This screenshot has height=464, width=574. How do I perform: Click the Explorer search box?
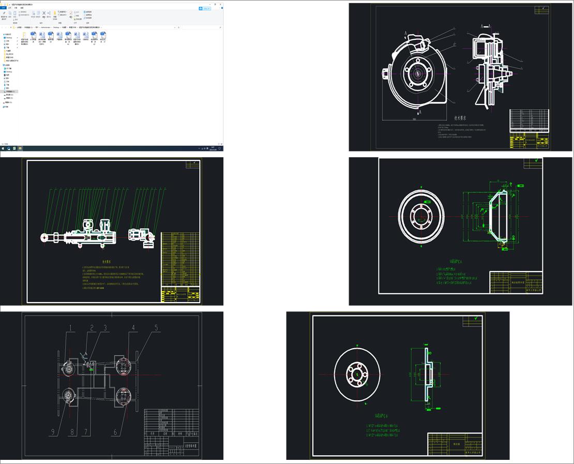point(202,27)
